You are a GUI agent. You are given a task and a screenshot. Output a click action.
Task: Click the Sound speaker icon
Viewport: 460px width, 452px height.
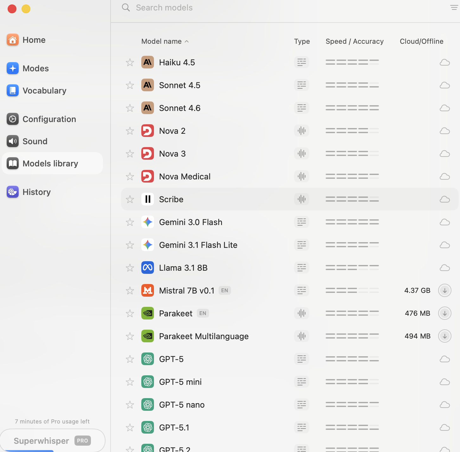click(x=13, y=141)
